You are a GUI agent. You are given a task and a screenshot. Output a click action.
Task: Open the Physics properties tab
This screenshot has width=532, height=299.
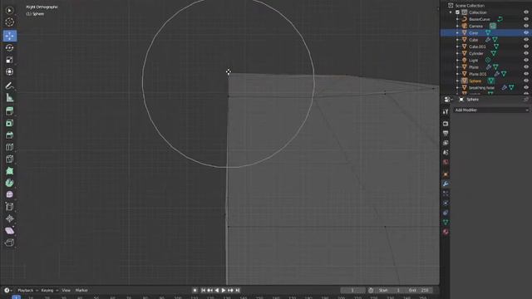coord(446,203)
